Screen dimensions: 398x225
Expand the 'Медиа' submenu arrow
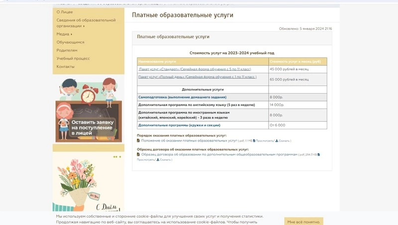pyautogui.click(x=72, y=34)
